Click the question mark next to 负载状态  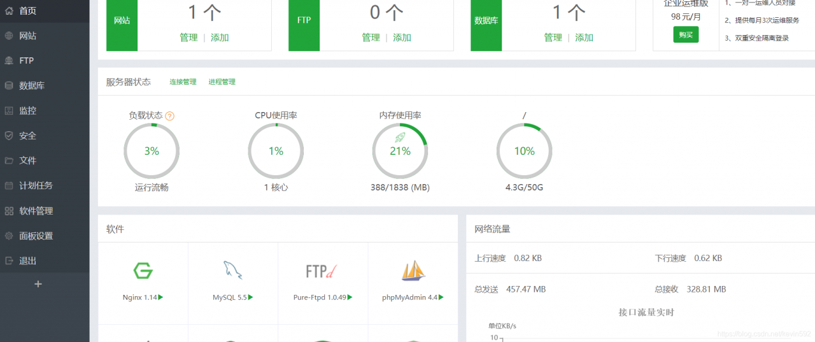click(x=170, y=116)
